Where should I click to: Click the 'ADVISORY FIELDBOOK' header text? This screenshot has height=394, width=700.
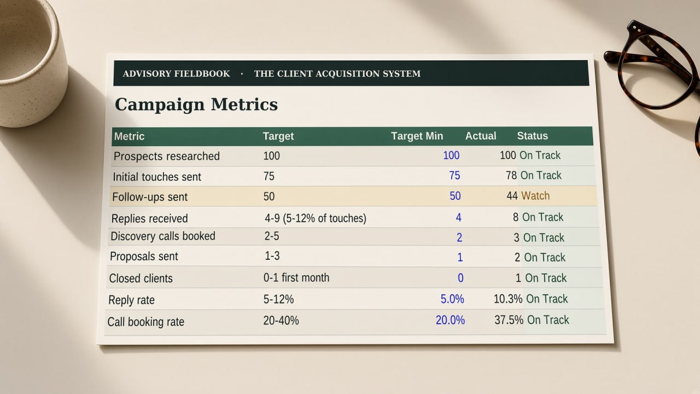pyautogui.click(x=176, y=74)
